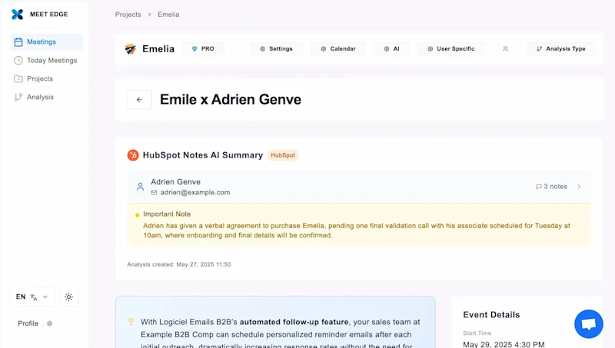The image size is (615, 348).
Task: Click the analysis created timestamp text
Action: pyautogui.click(x=179, y=264)
